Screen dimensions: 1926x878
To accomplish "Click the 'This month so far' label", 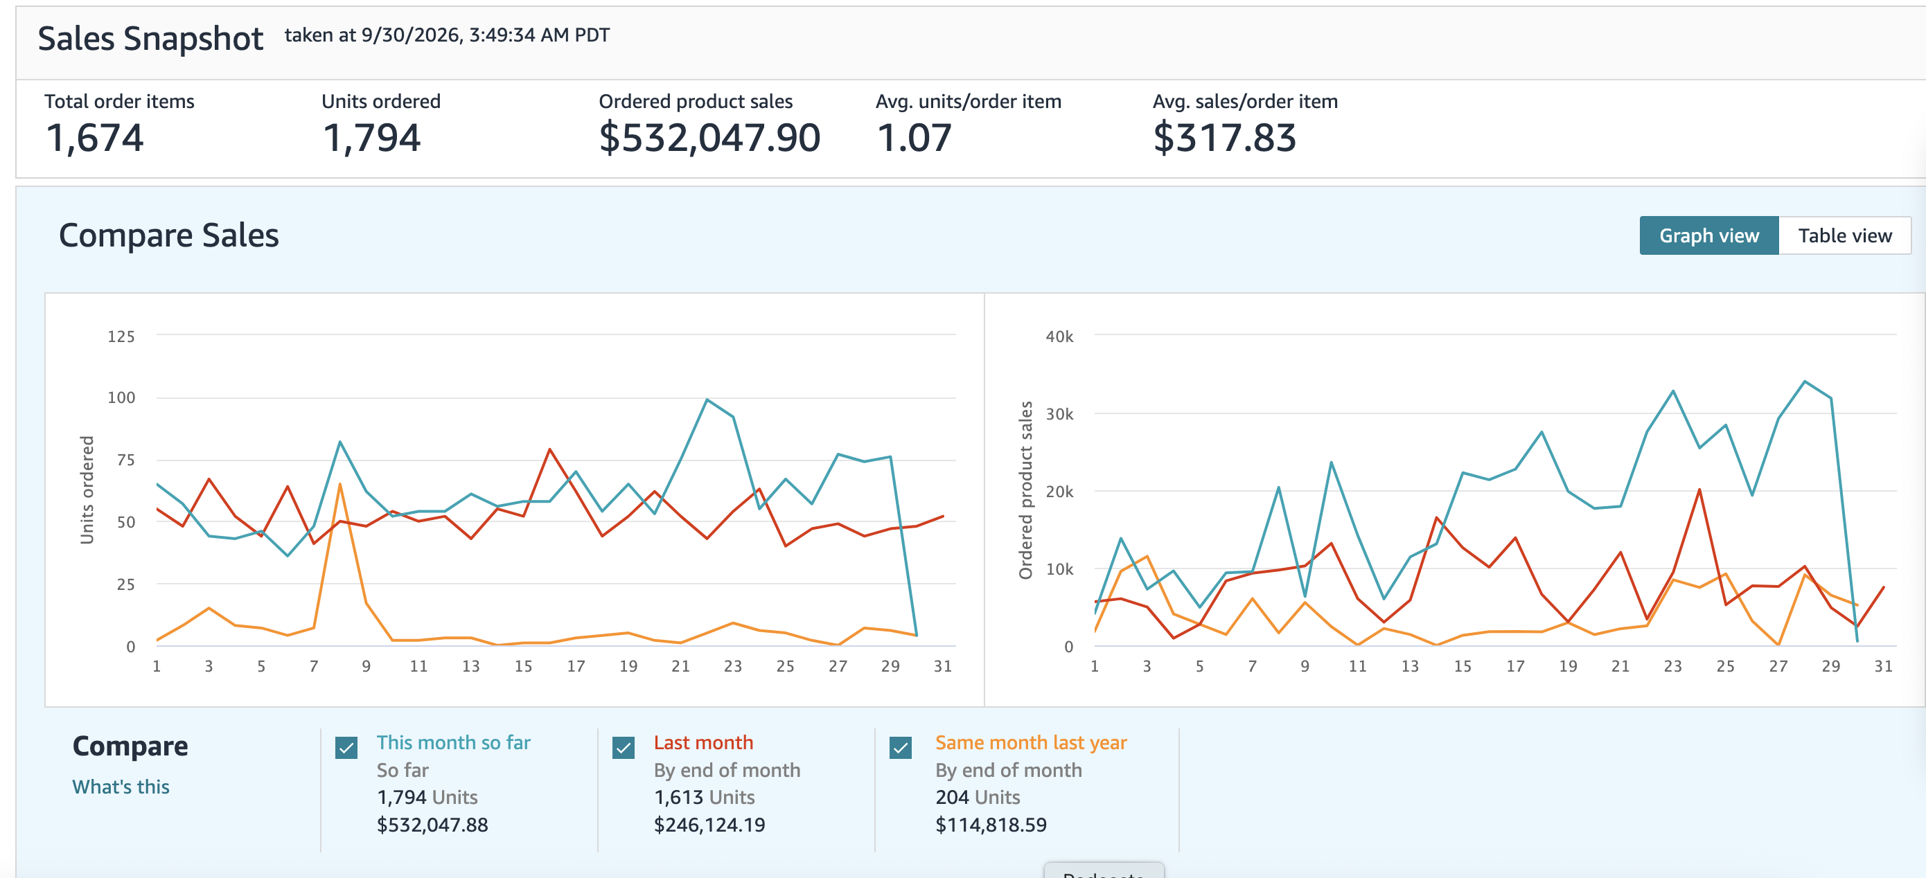I will [x=453, y=743].
